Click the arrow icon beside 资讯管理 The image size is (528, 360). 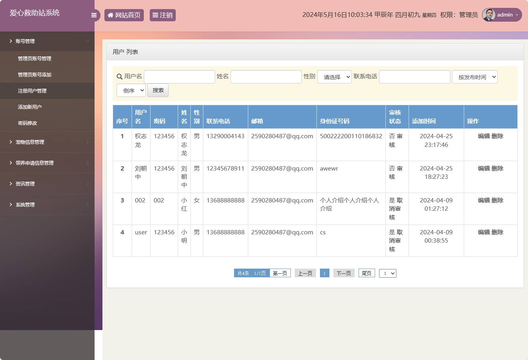10,184
